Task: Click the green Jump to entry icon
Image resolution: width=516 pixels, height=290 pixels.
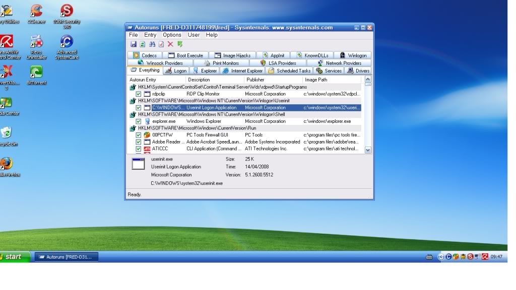Action: click(180, 44)
